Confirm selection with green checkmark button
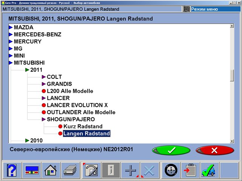This screenshot has height=181, width=242. pos(171,150)
